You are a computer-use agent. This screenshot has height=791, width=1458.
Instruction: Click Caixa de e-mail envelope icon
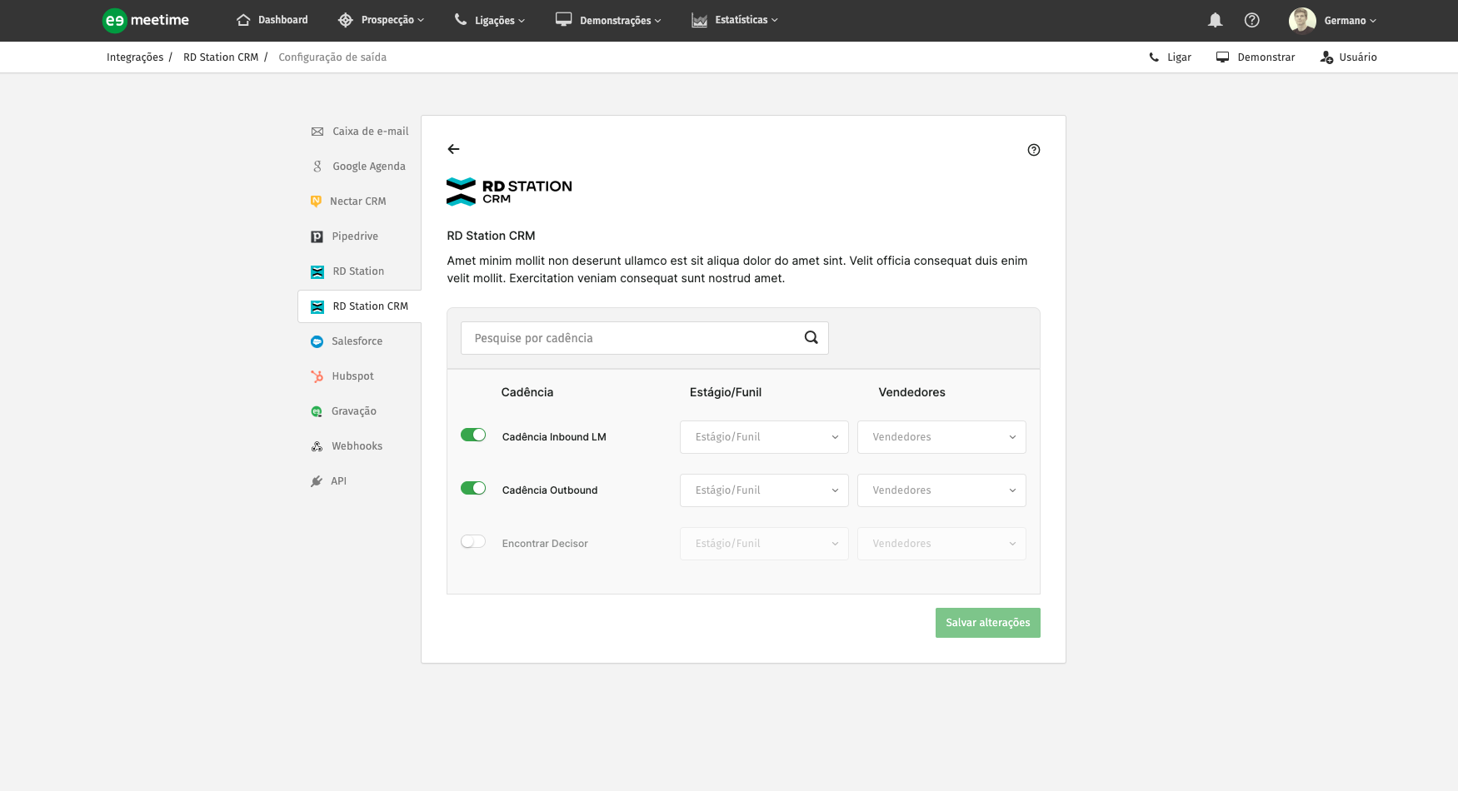pyautogui.click(x=317, y=132)
